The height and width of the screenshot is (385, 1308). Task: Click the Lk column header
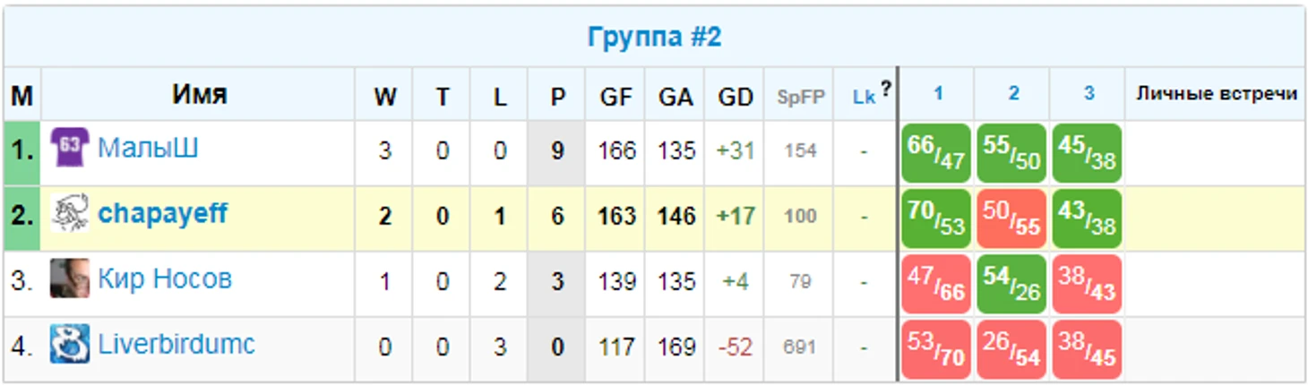coord(864,98)
